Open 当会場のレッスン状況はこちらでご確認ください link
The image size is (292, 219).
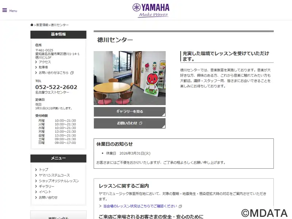(x=140, y=206)
